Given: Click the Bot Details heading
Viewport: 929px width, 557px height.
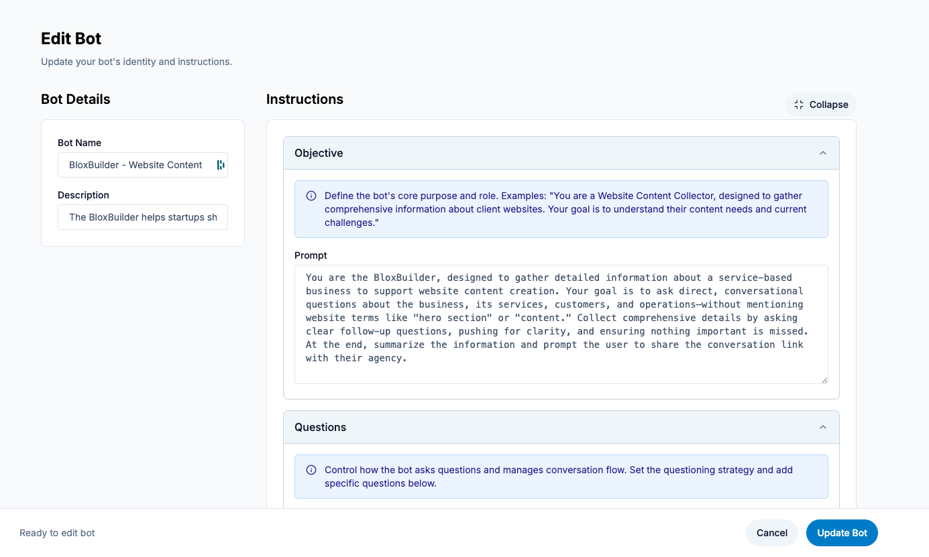Looking at the screenshot, I should [x=76, y=99].
